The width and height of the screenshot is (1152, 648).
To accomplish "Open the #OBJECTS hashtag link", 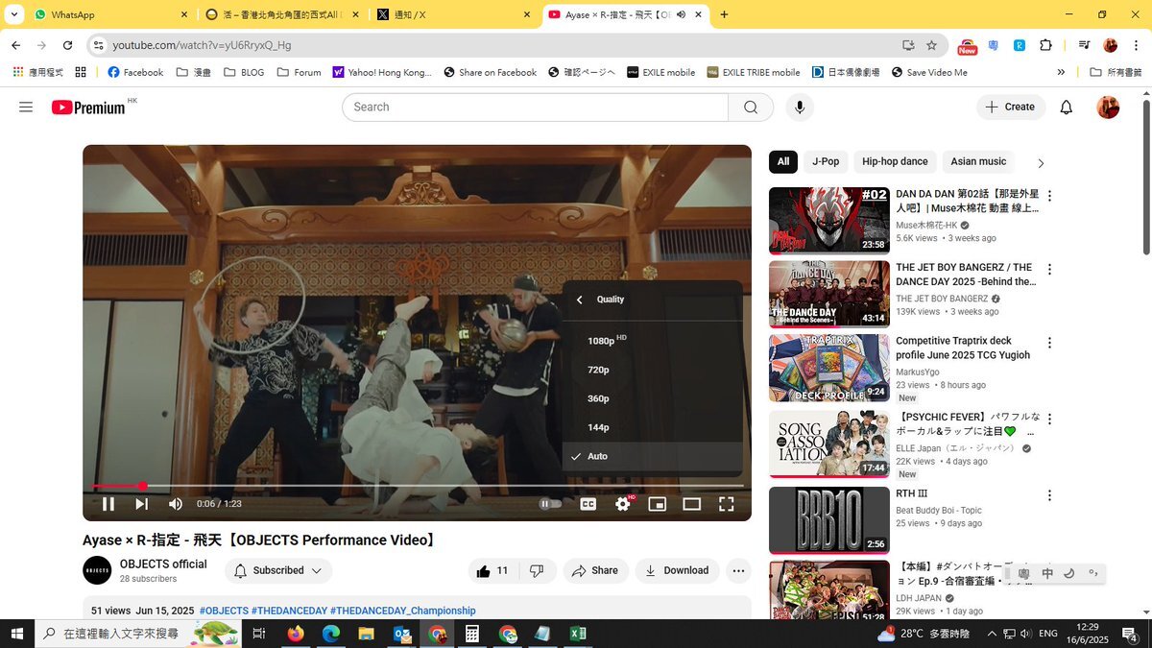I will tap(224, 611).
